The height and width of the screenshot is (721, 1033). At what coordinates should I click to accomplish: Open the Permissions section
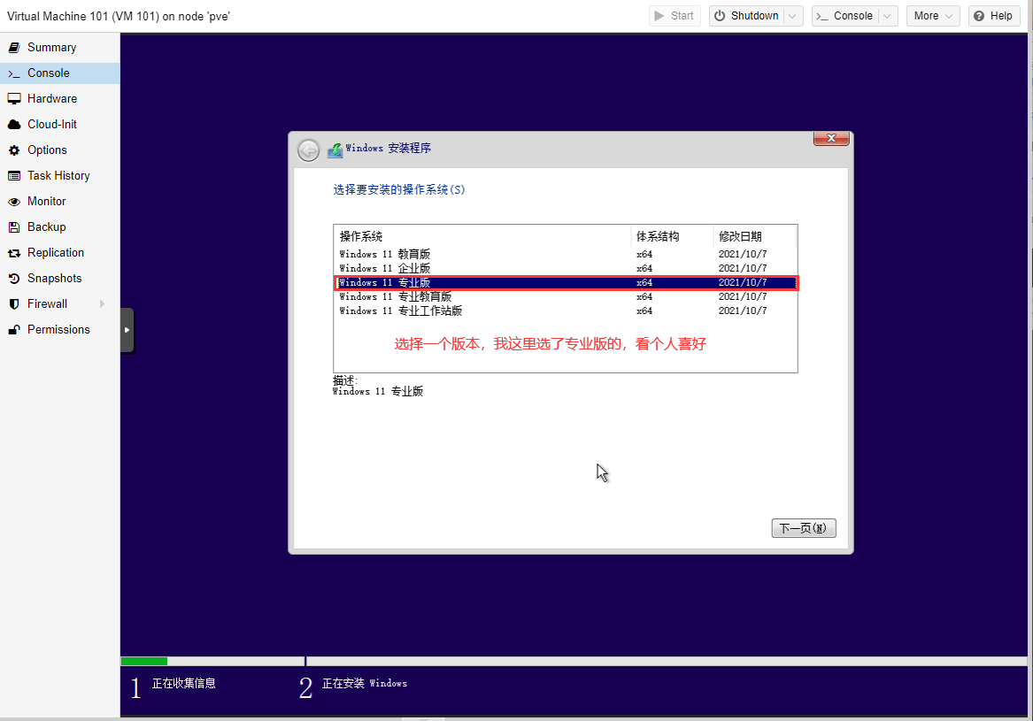pyautogui.click(x=59, y=330)
